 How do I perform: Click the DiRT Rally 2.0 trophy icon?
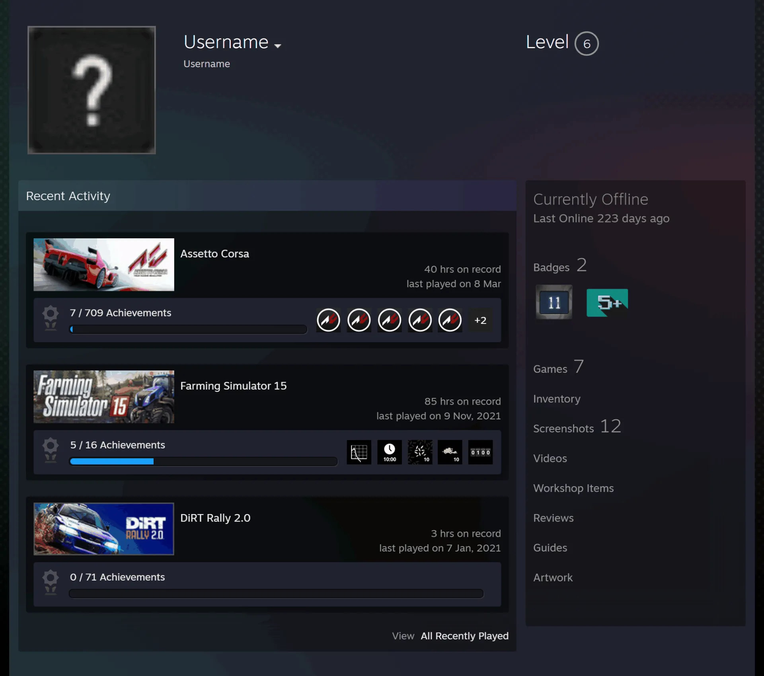coord(51,582)
